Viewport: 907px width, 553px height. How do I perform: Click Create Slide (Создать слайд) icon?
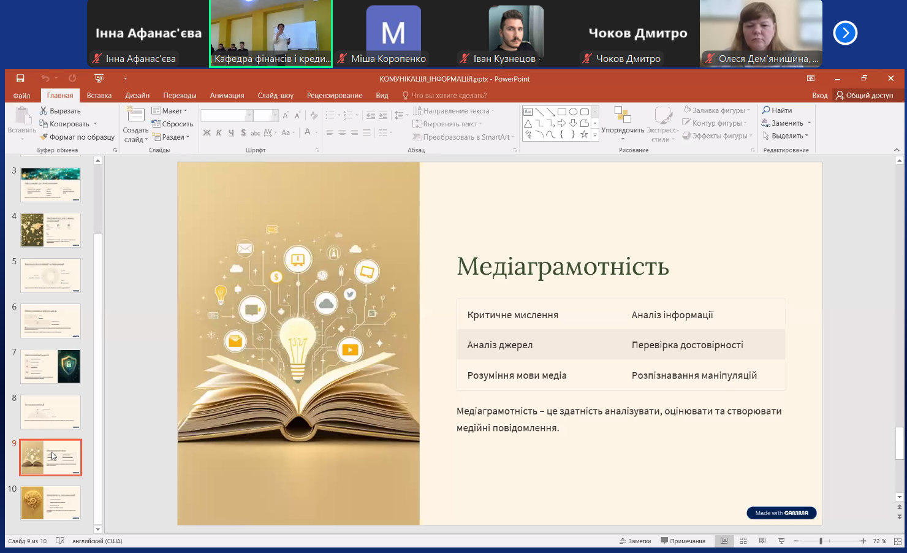pos(135,114)
